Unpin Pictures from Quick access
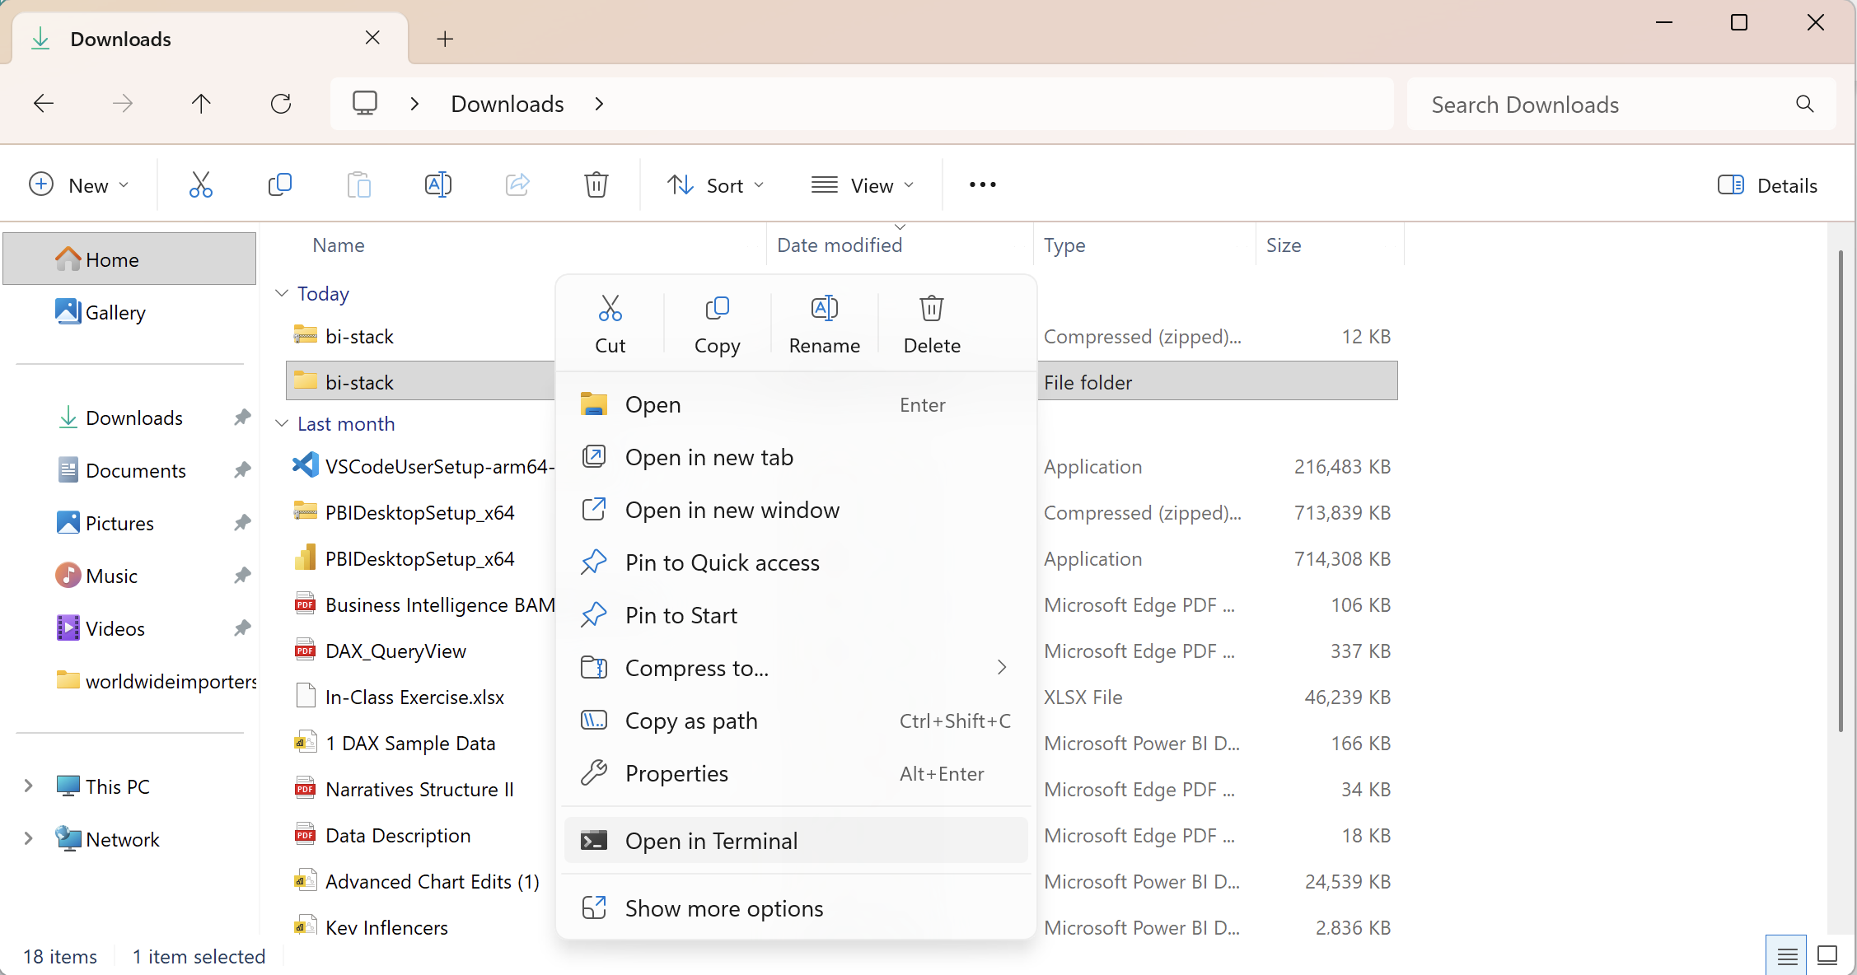Viewport: 1857px width, 975px height. click(x=242, y=523)
